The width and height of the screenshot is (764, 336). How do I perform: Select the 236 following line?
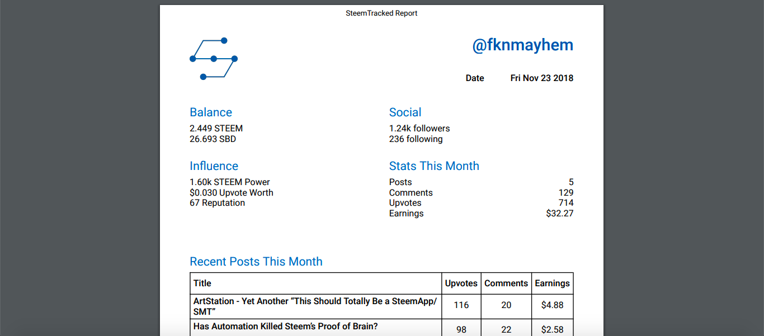(416, 139)
